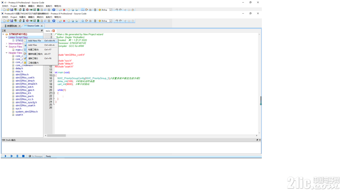
Task: Stop the simulation
Action: point(24,156)
